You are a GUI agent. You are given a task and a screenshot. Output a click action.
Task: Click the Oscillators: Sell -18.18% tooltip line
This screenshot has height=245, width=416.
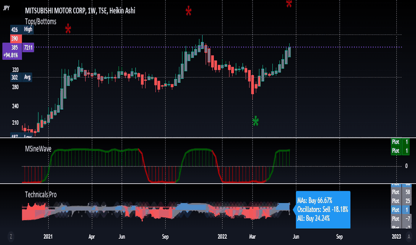pyautogui.click(x=323, y=209)
